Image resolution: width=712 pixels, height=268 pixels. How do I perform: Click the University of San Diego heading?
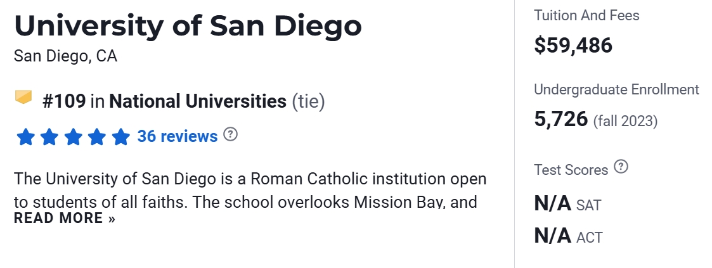pyautogui.click(x=188, y=25)
